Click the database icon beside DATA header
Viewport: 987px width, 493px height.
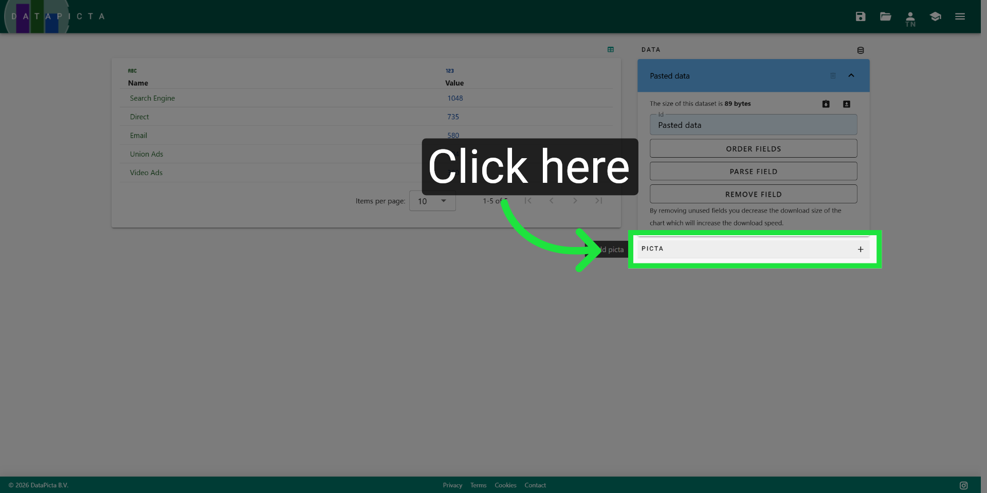coord(861,50)
